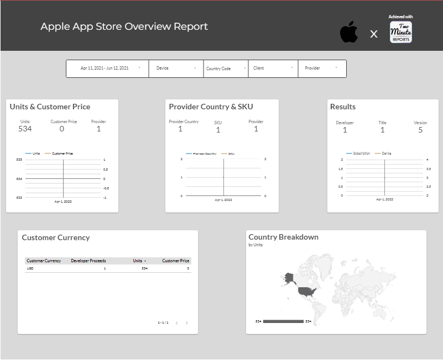Viewport: 443px width, 360px height.
Task: Click the Apple App Store Overview Report title
Action: pos(123,26)
